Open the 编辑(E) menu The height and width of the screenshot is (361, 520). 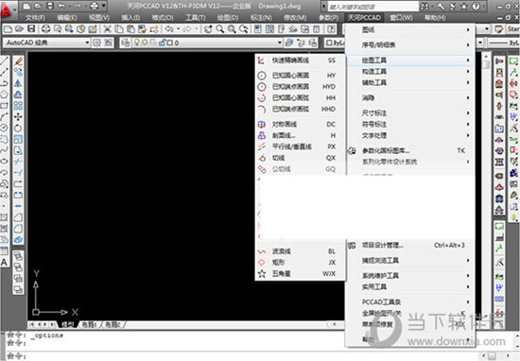pyautogui.click(x=67, y=18)
